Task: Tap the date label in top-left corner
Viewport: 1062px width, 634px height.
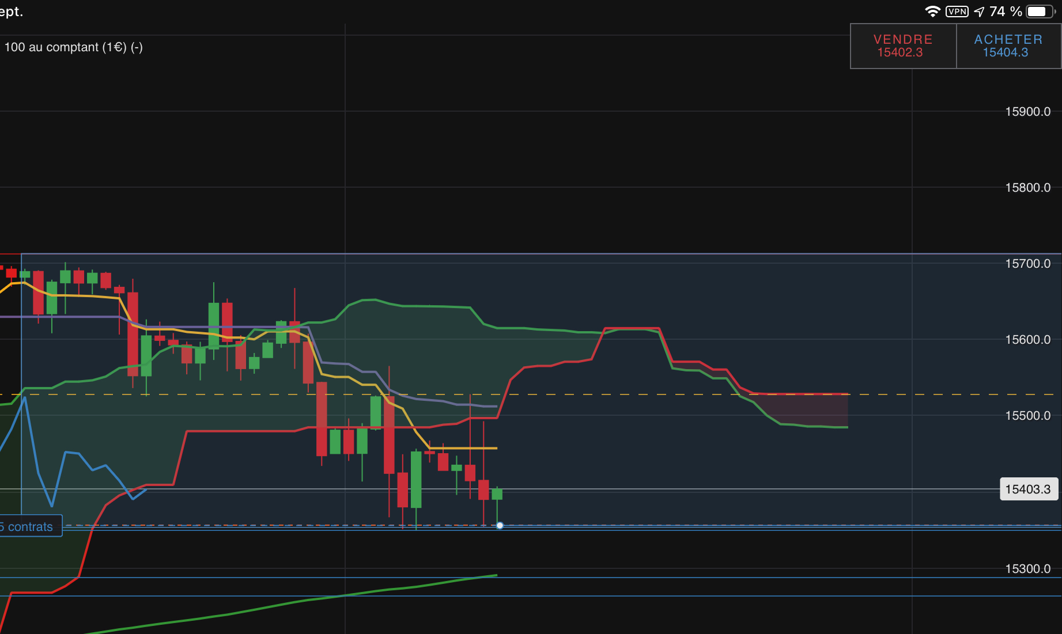Action: (x=11, y=12)
